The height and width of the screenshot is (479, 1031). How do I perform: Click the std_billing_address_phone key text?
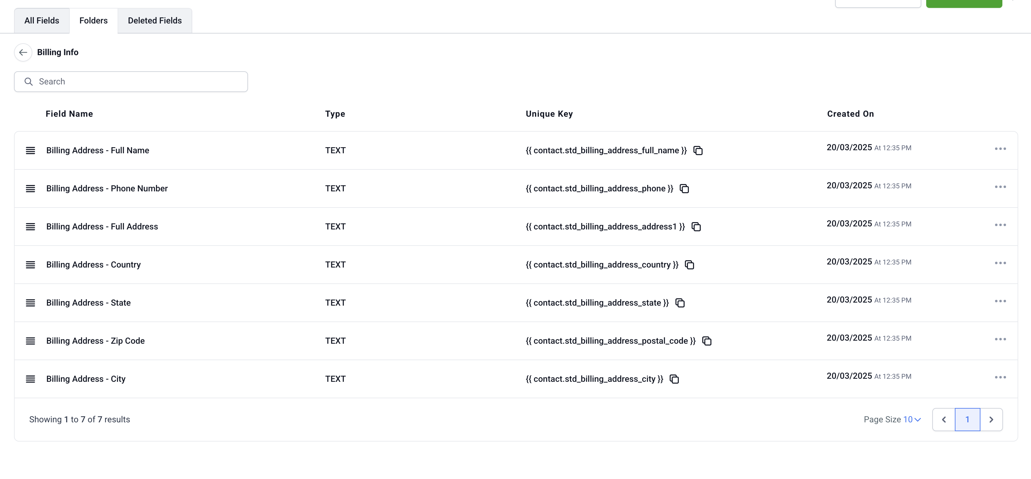click(x=599, y=189)
